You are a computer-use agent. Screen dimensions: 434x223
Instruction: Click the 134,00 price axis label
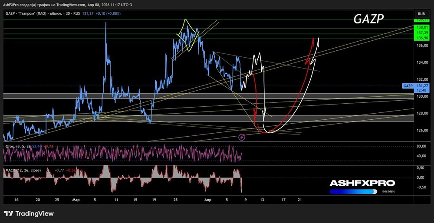click(421, 62)
